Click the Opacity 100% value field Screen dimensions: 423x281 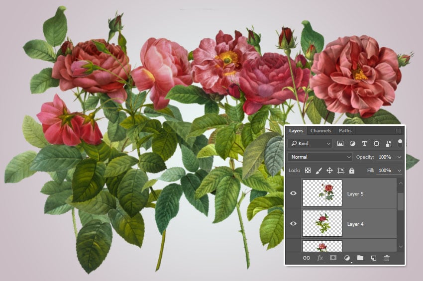pos(386,157)
